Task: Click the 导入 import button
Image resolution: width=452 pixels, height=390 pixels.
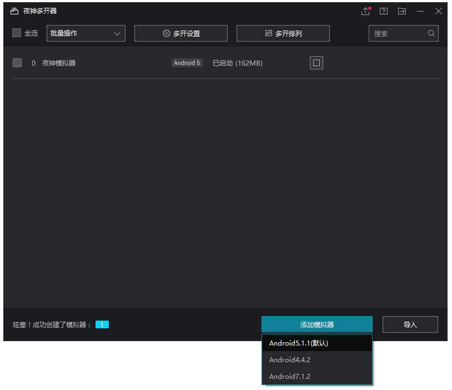Action: pos(410,324)
